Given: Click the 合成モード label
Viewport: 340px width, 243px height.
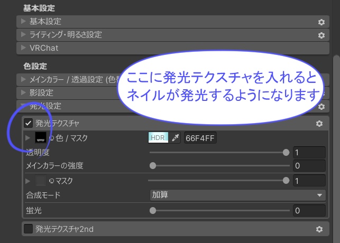Looking at the screenshot, I should click(x=43, y=195).
